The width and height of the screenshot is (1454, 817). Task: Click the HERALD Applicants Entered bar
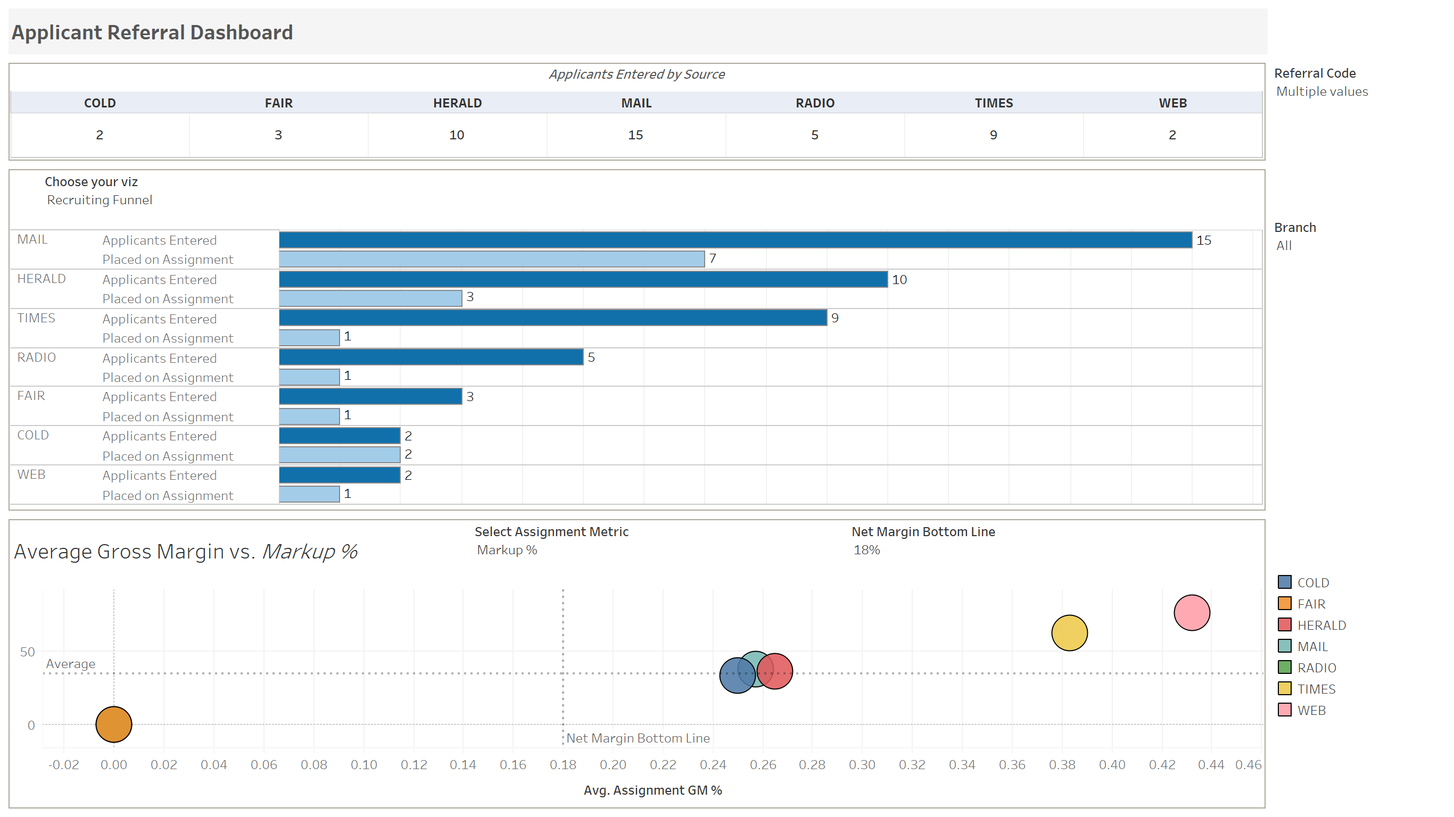click(x=583, y=279)
